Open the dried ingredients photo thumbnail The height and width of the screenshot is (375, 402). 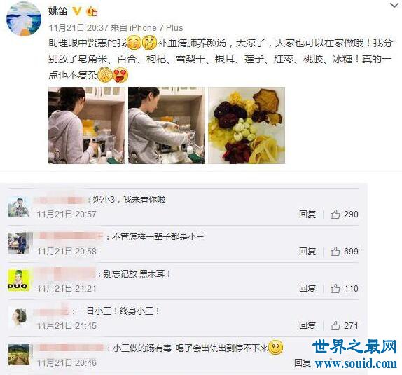click(x=247, y=125)
